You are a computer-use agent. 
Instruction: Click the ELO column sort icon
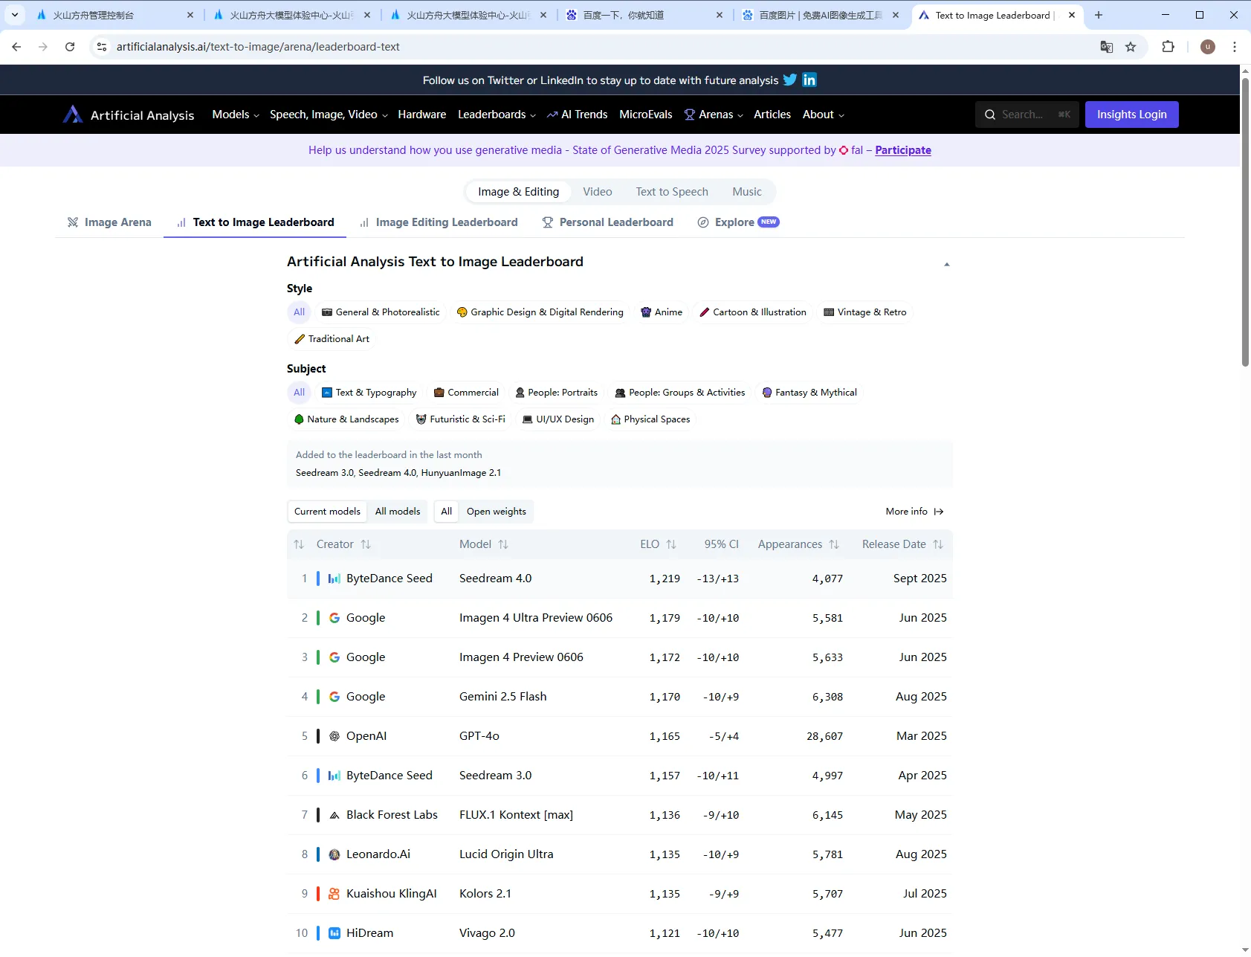point(671,544)
